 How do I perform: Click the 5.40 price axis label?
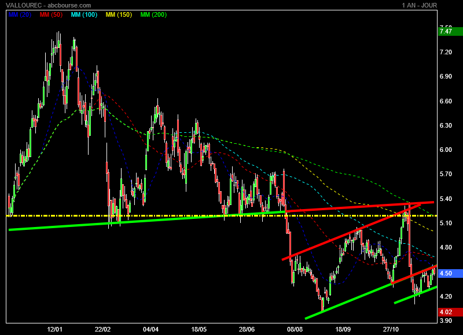pos(446,199)
